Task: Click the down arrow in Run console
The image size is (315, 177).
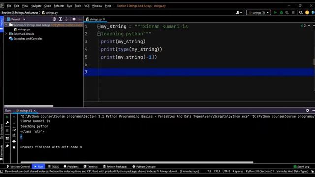Action: (14, 123)
